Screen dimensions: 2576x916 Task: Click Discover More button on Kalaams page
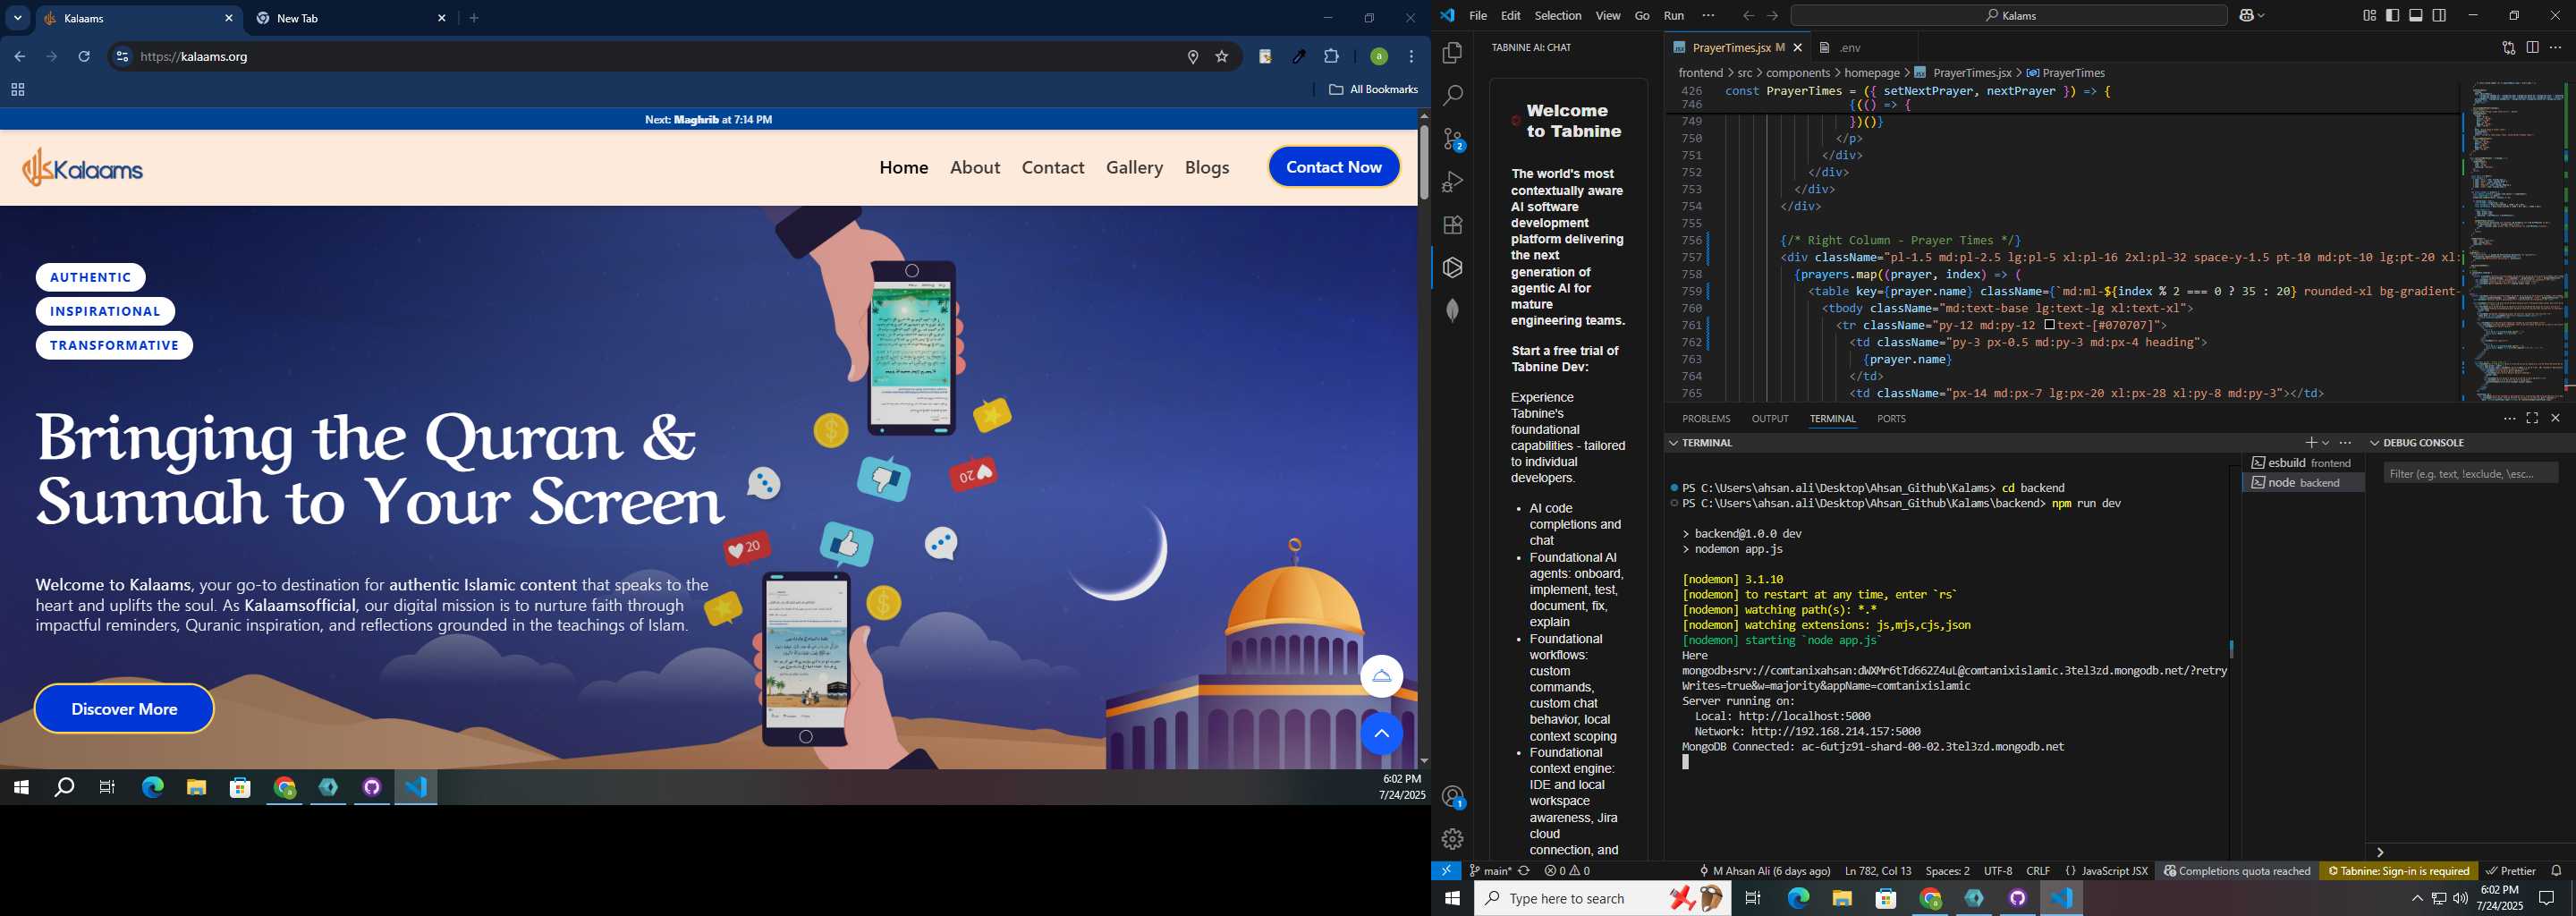(124, 709)
